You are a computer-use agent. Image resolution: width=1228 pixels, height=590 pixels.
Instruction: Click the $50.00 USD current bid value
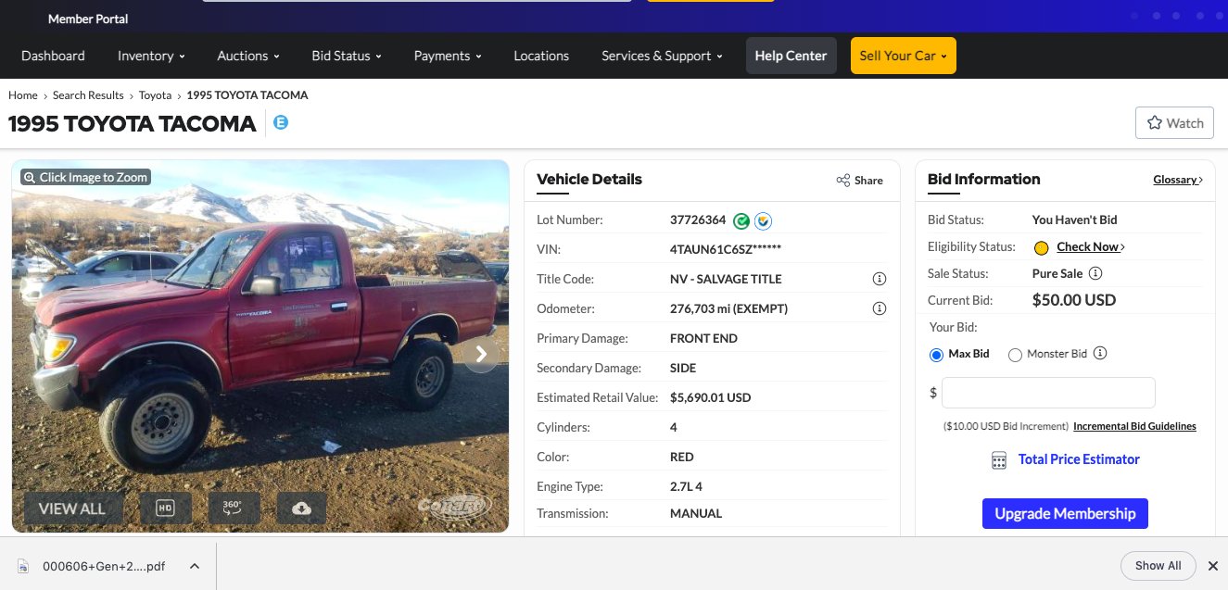[1074, 300]
